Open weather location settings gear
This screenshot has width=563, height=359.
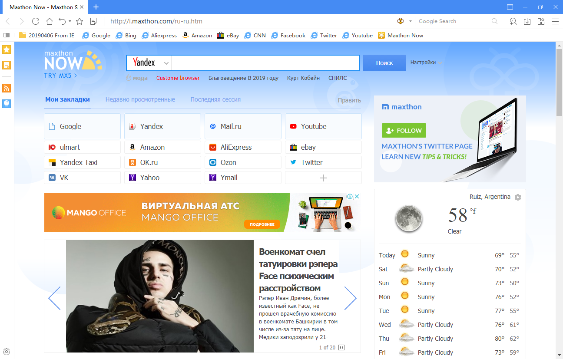point(517,197)
